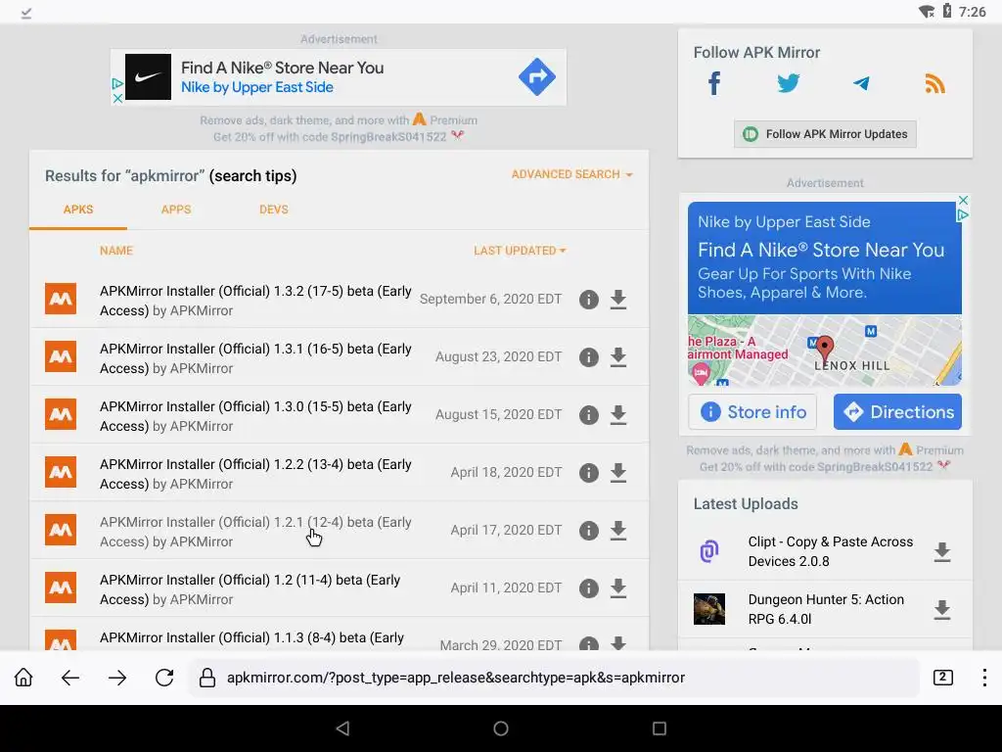Screen dimensions: 1002x752
Task: Download APKMirror Installer 1.2.2 beta
Action: point(618,473)
